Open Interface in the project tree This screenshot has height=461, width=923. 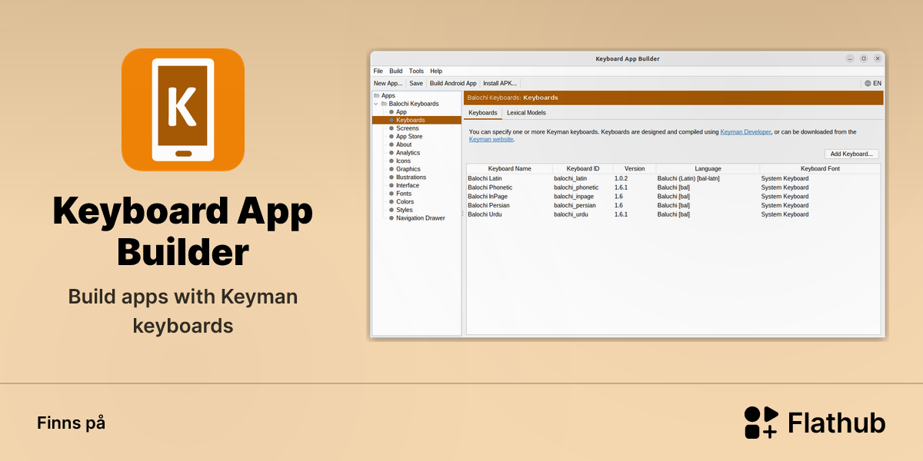[408, 185]
